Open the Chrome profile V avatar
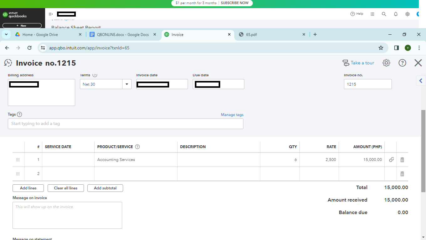 [408, 48]
